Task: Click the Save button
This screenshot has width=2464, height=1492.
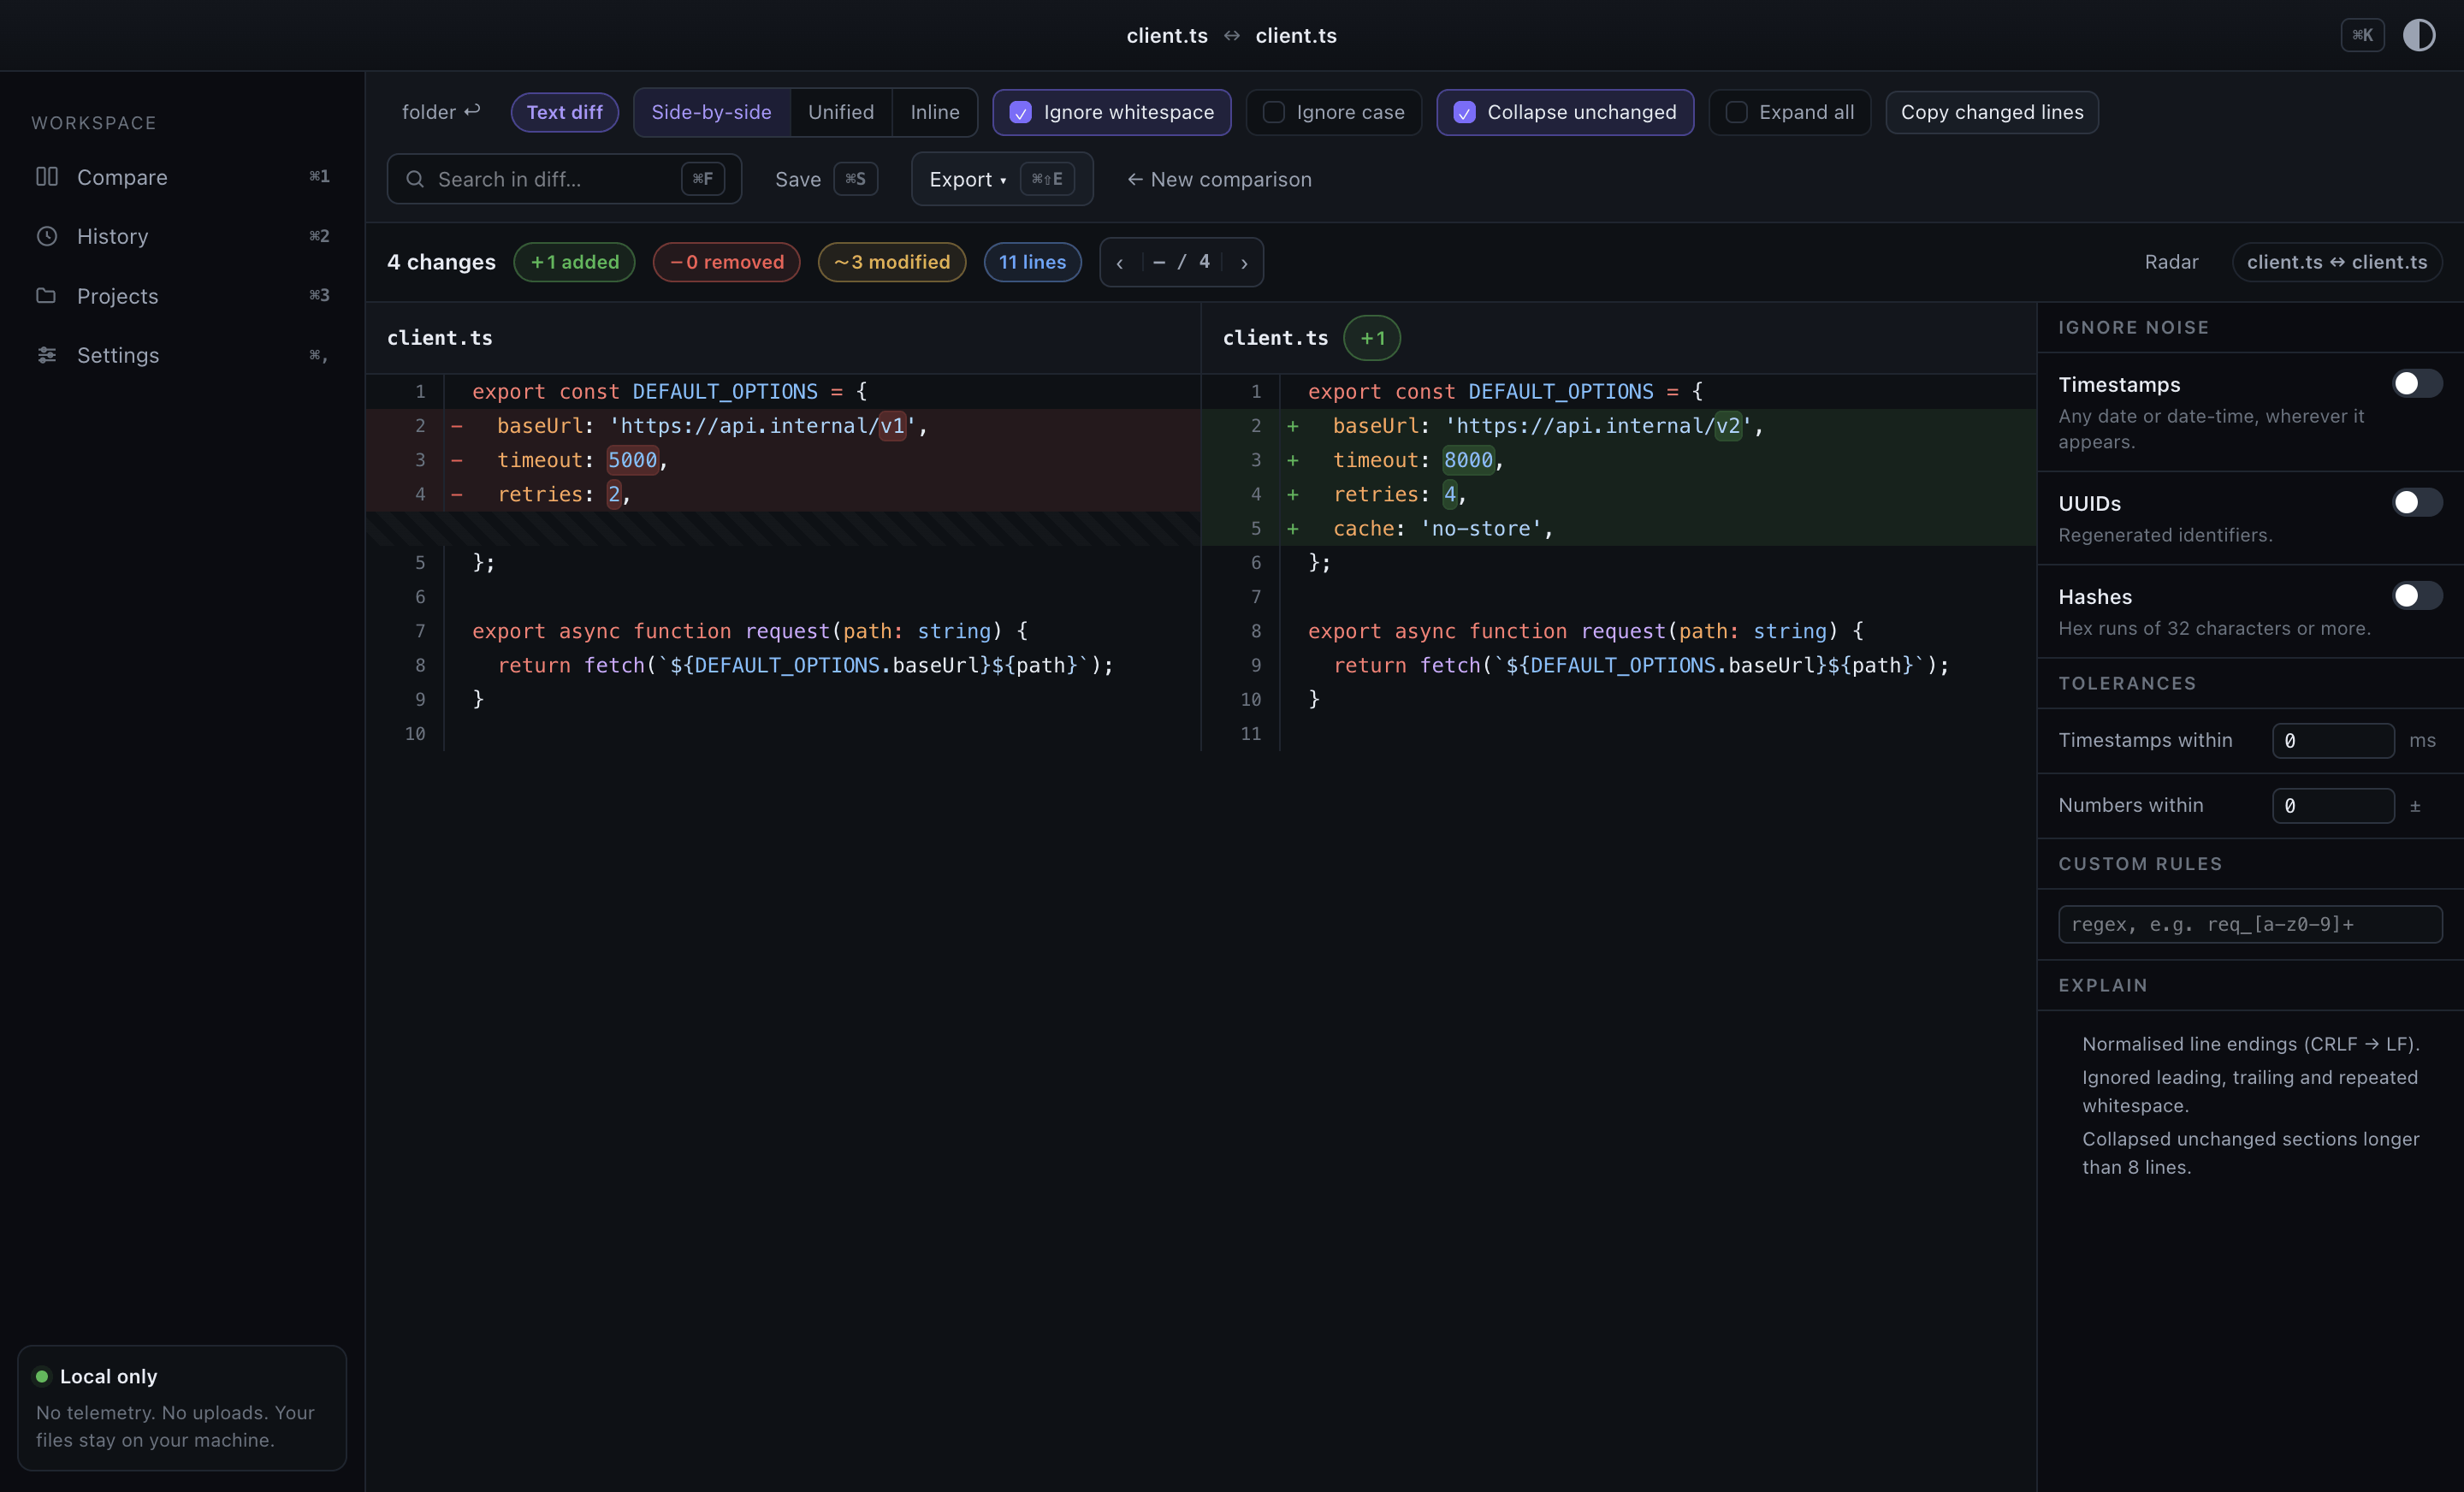Action: (826, 179)
